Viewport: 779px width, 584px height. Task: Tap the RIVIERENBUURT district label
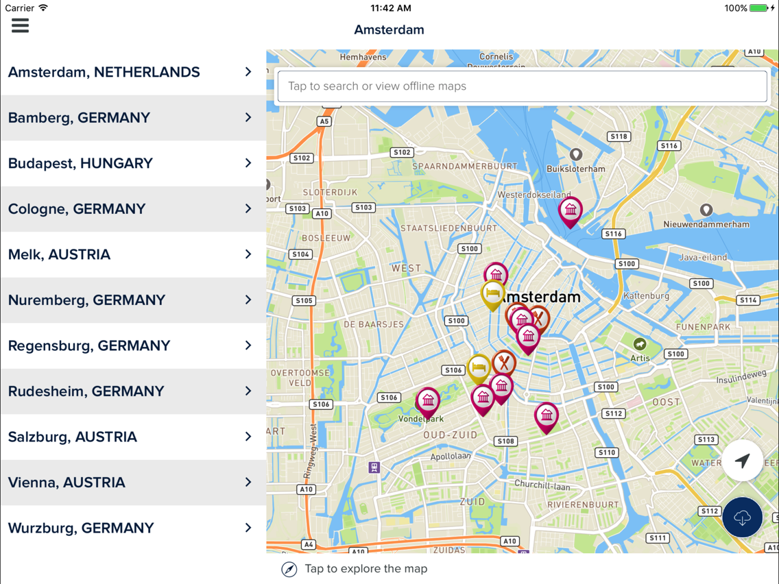tap(583, 504)
